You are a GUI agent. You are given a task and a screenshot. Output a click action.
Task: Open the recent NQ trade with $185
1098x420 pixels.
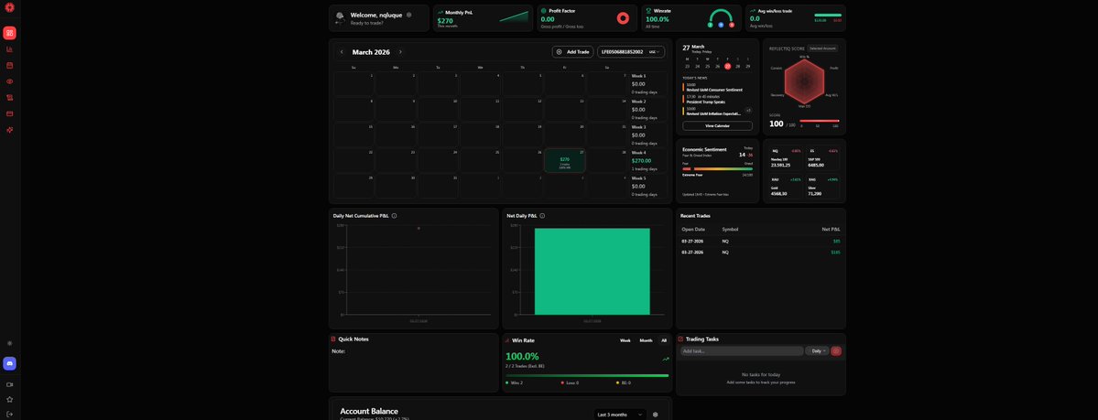click(760, 252)
